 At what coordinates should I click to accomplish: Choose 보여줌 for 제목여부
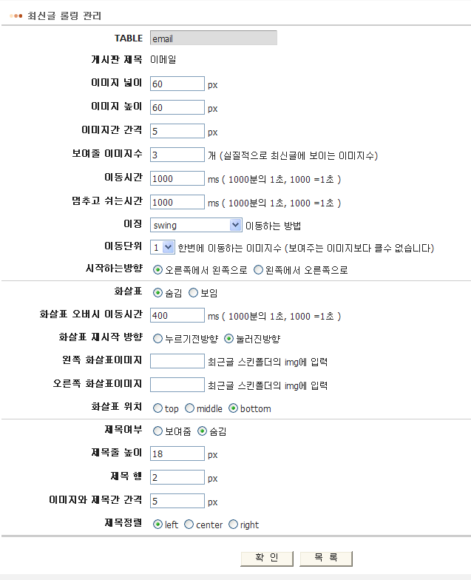click(x=157, y=431)
